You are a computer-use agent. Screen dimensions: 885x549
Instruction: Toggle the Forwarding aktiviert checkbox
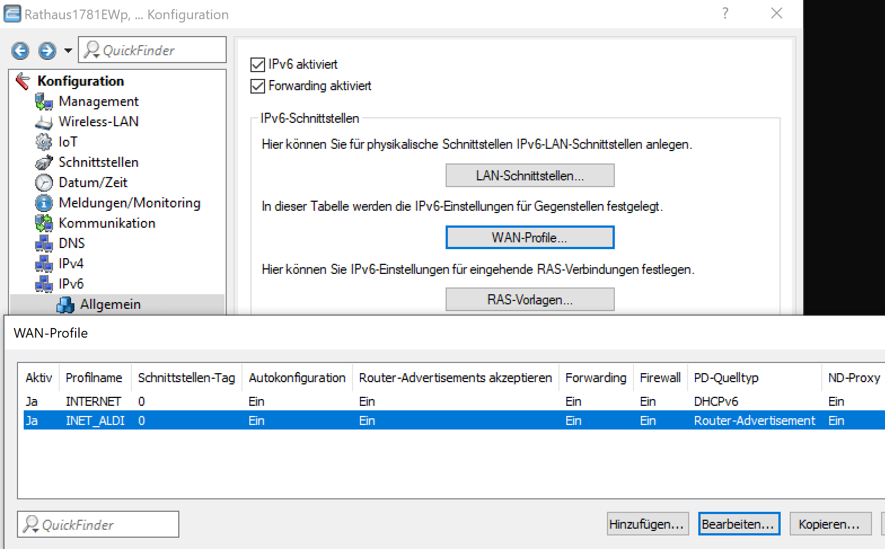(x=258, y=86)
